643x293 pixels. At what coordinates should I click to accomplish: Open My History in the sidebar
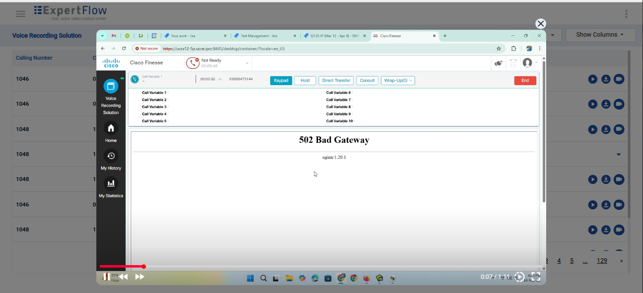click(x=111, y=156)
